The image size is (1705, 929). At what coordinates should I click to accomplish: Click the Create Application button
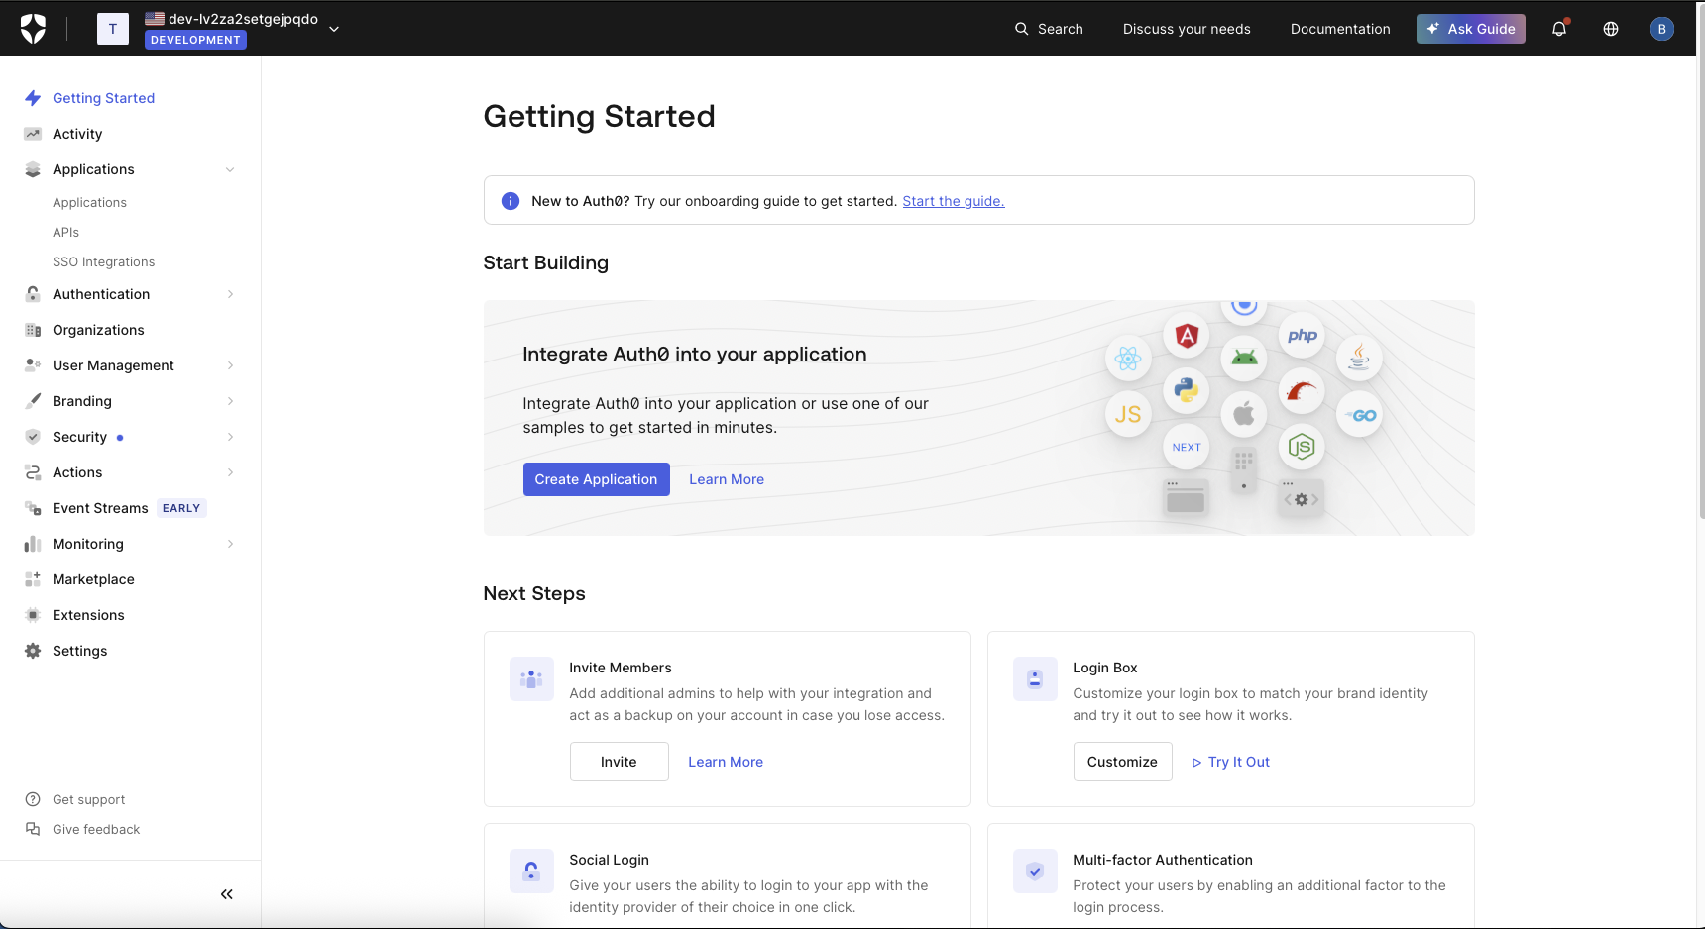pyautogui.click(x=596, y=479)
